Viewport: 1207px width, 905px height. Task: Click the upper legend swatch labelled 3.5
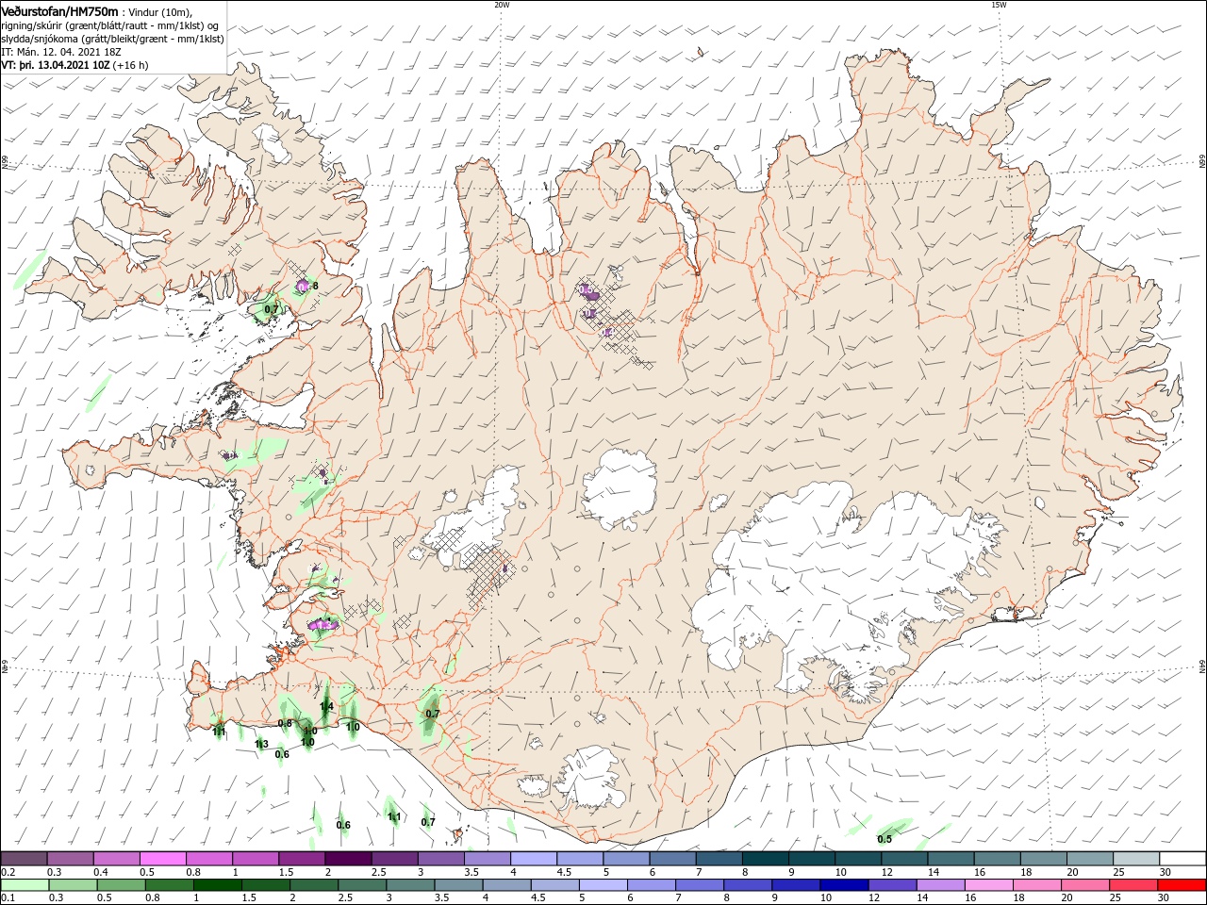pos(487,858)
